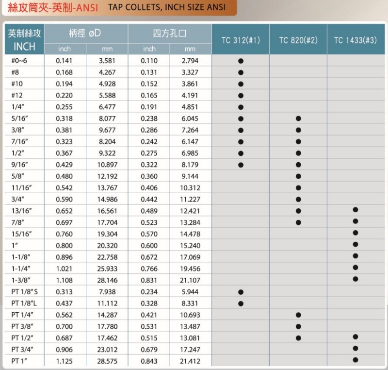Screen dimensions: 388x370
Task: Select the TC 820 dot in the PT 1/2" row
Action: tap(298, 337)
